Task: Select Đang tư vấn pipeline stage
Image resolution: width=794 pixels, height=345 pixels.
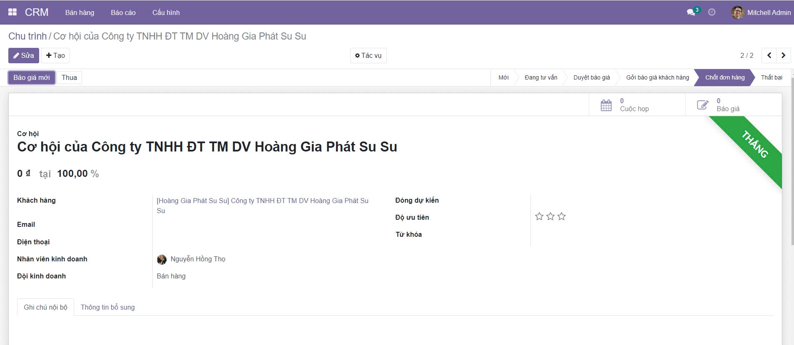Action: pyautogui.click(x=540, y=77)
